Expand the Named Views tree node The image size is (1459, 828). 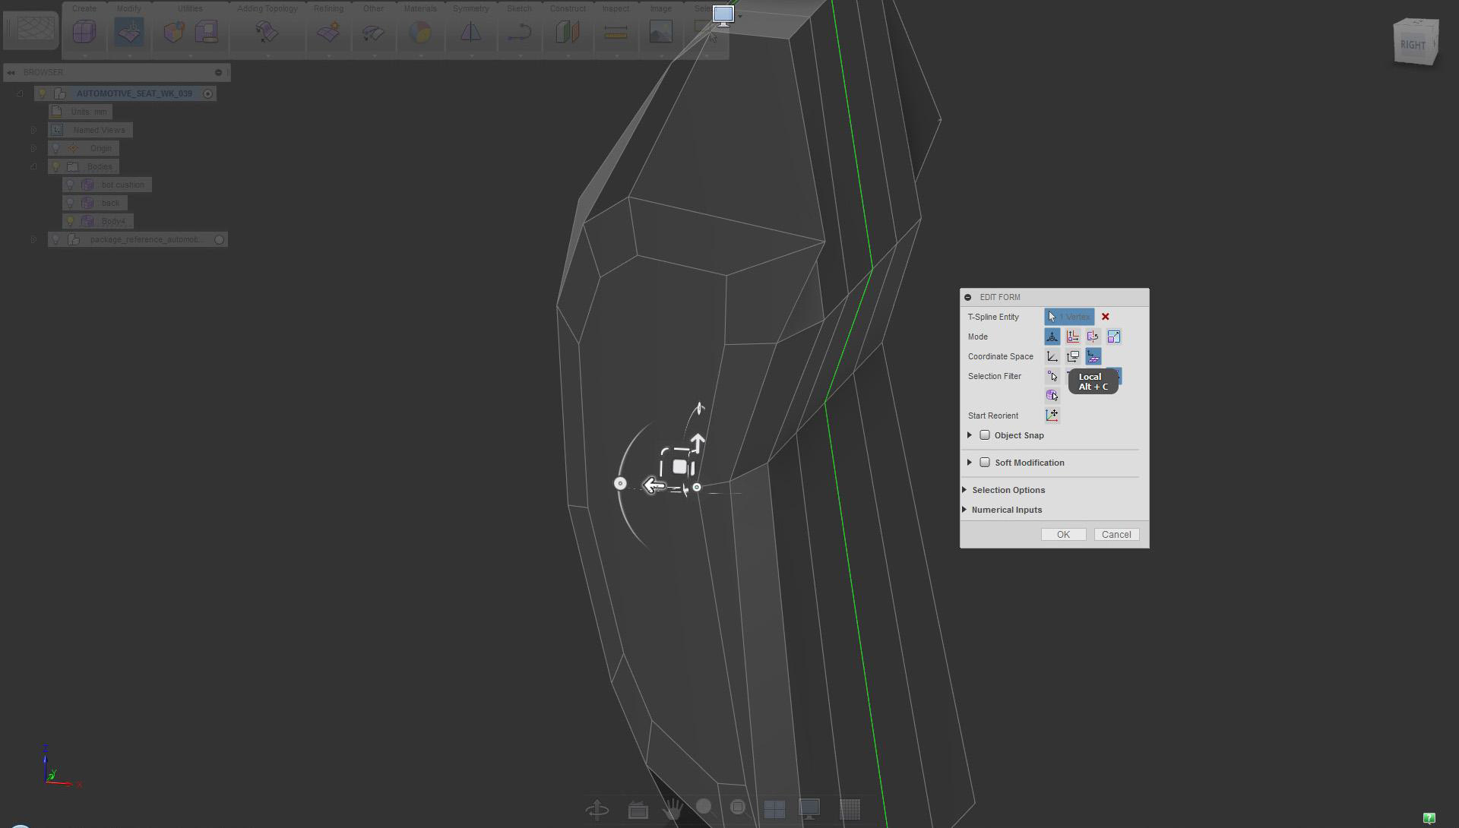tap(33, 130)
